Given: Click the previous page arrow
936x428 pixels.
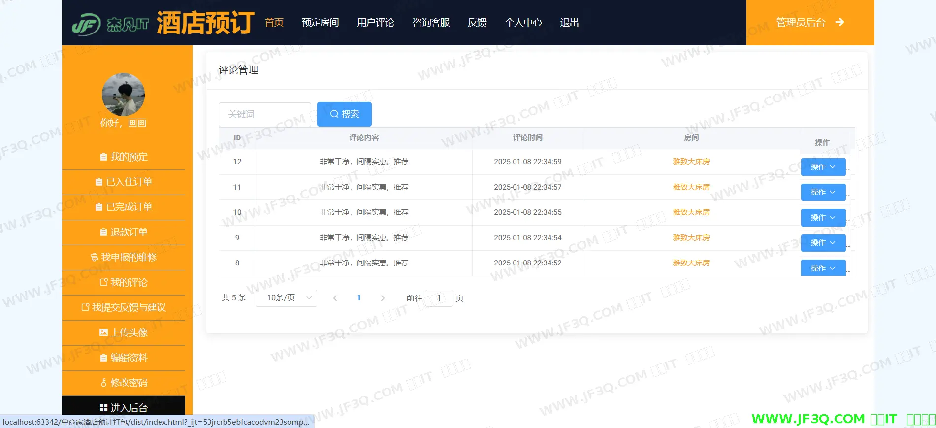Looking at the screenshot, I should point(335,298).
